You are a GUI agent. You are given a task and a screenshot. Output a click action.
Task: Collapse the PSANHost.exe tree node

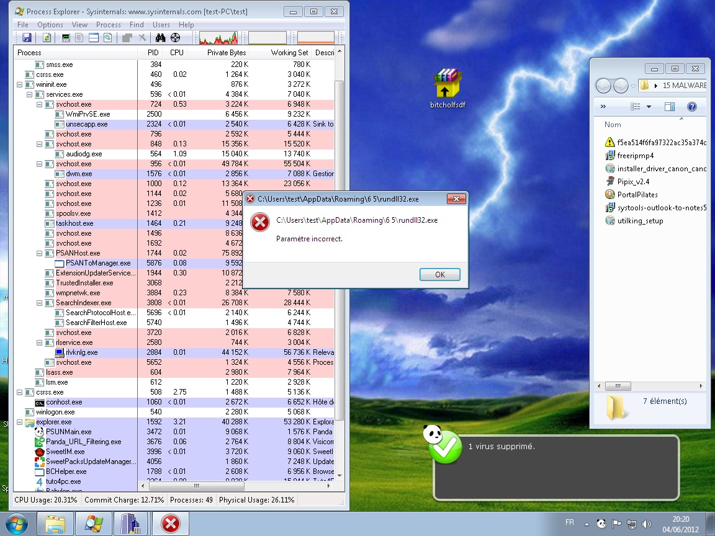pos(39,253)
